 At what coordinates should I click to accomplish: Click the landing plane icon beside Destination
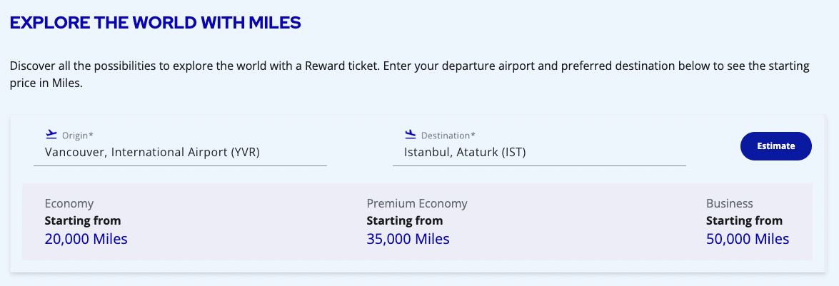[410, 133]
